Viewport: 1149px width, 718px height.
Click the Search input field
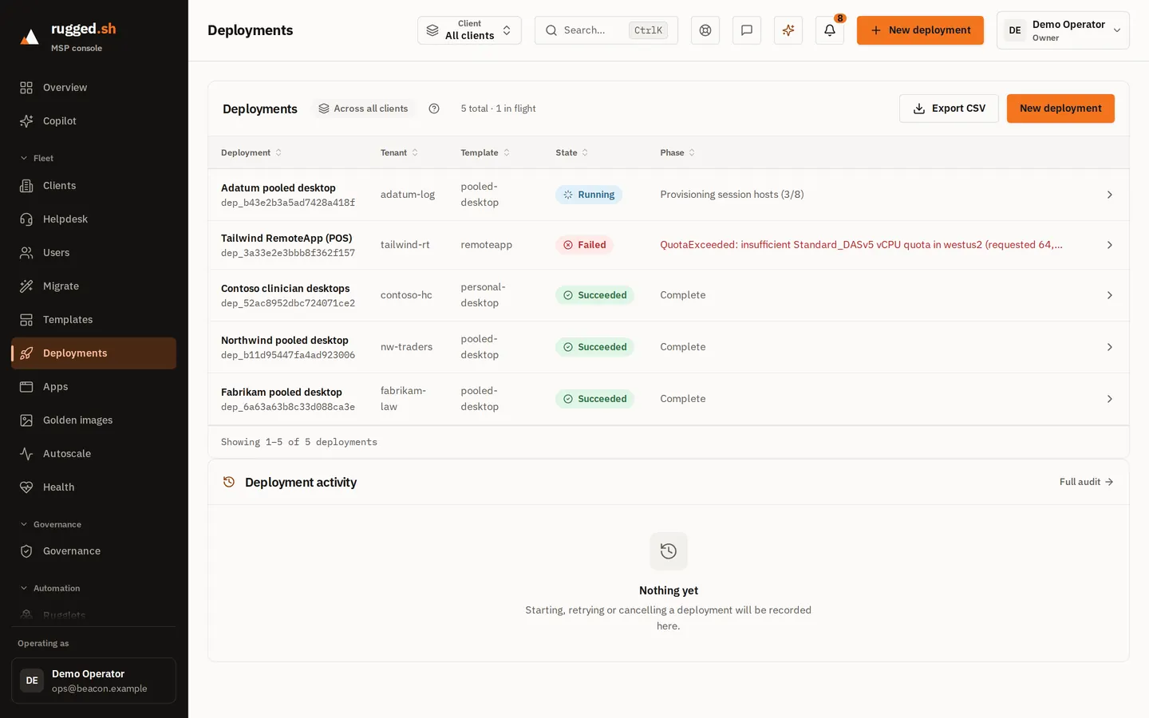[x=606, y=30]
